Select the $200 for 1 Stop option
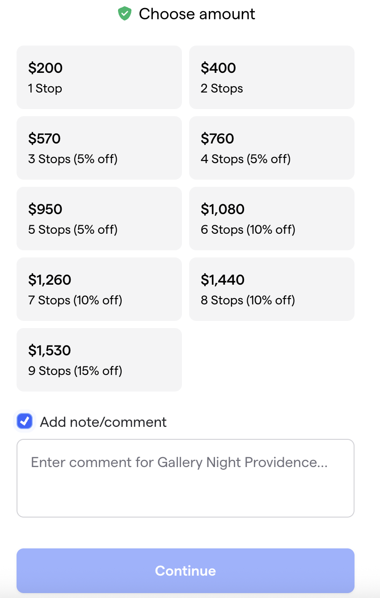This screenshot has width=380, height=598. pyautogui.click(x=99, y=77)
